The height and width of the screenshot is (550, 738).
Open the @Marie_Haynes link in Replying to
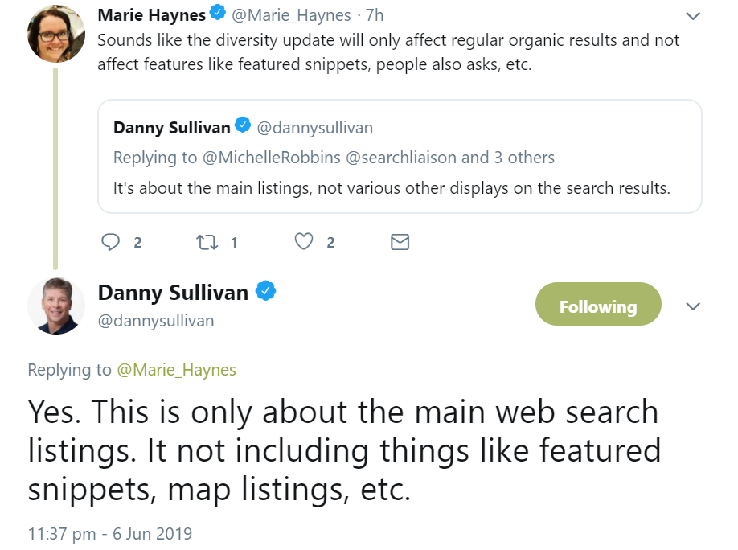tap(177, 370)
